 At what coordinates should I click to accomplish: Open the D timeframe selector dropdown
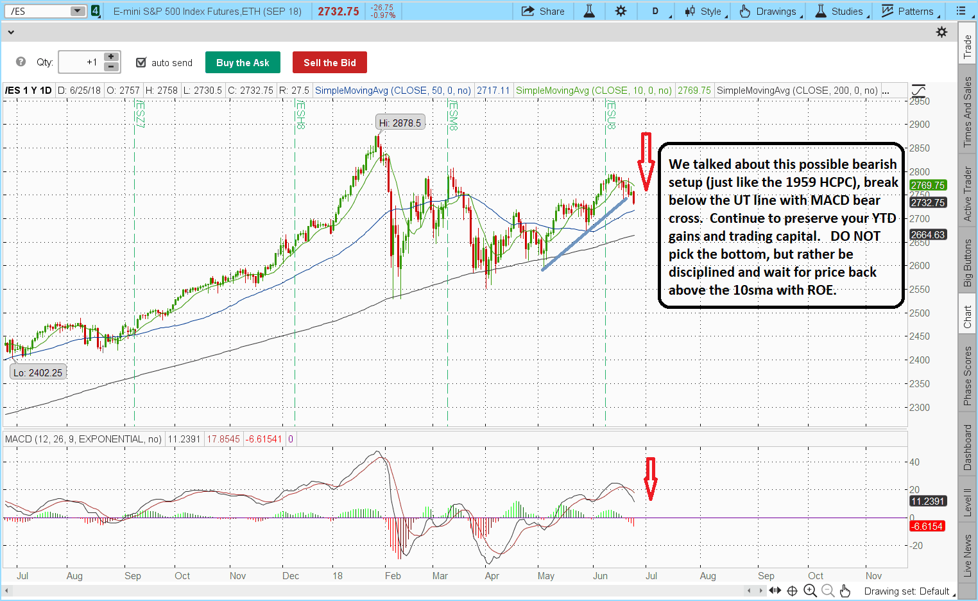(x=659, y=11)
